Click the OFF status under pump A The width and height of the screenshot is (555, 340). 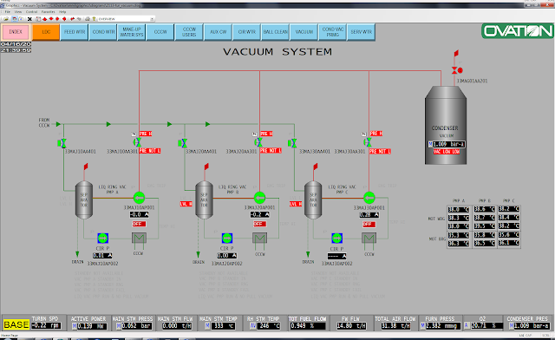tap(139, 224)
